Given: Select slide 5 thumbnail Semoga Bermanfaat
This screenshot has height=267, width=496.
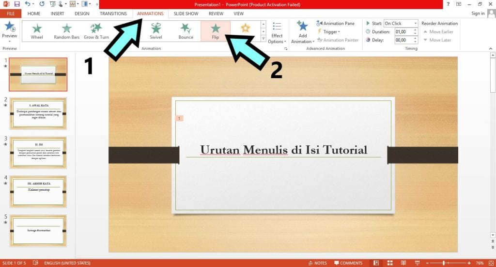Looking at the screenshot, I should coord(38,231).
